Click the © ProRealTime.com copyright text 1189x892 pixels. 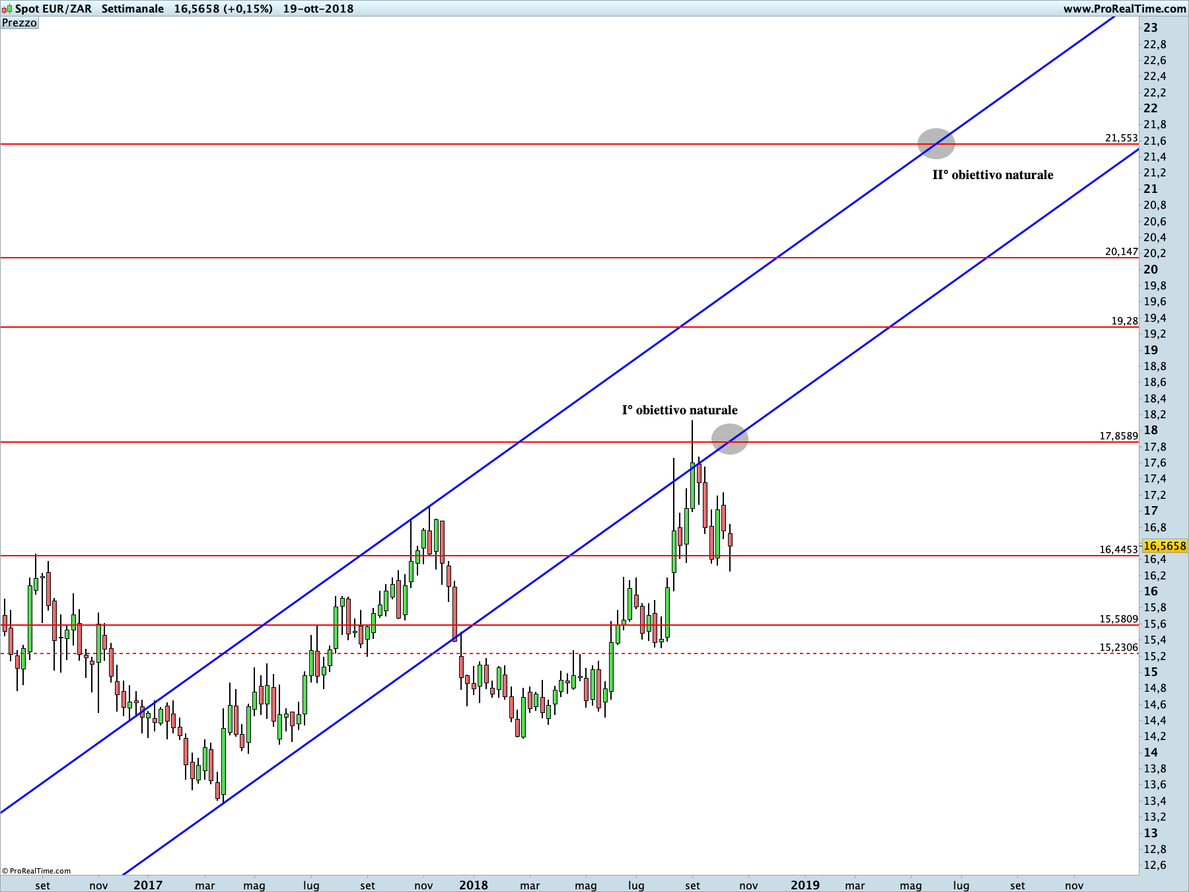tap(37, 871)
